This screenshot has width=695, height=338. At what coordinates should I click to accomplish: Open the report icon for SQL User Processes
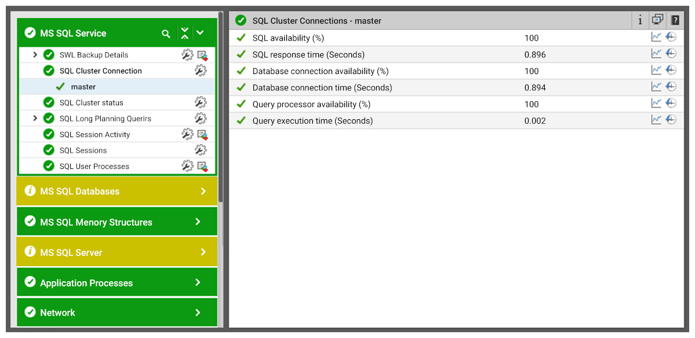pos(202,167)
